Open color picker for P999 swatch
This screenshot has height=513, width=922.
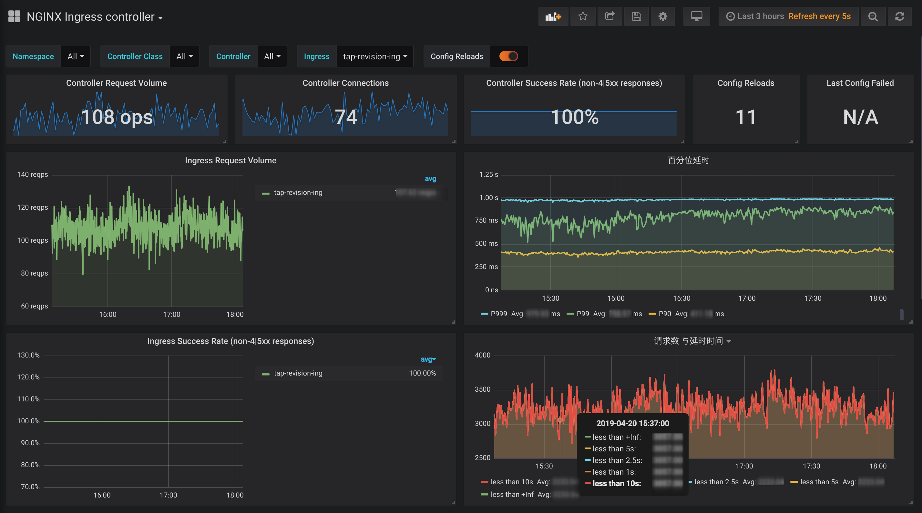(484, 314)
